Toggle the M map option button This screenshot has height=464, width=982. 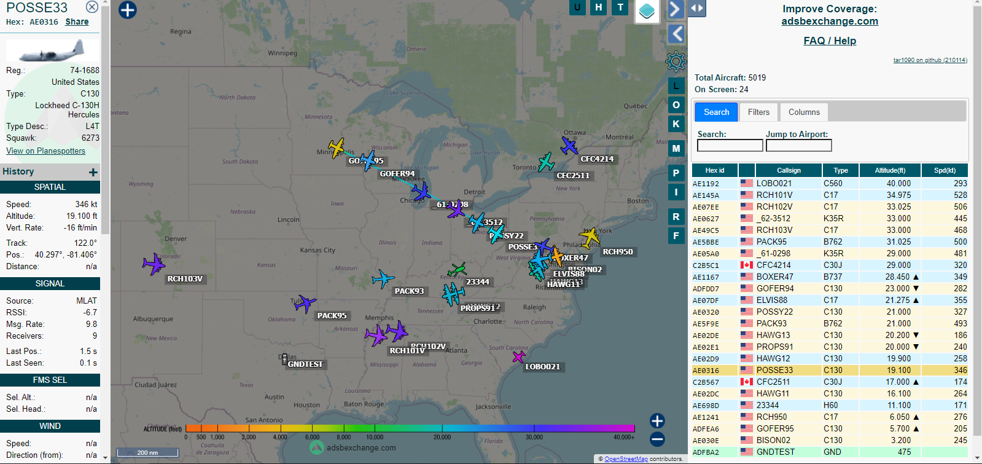point(676,148)
